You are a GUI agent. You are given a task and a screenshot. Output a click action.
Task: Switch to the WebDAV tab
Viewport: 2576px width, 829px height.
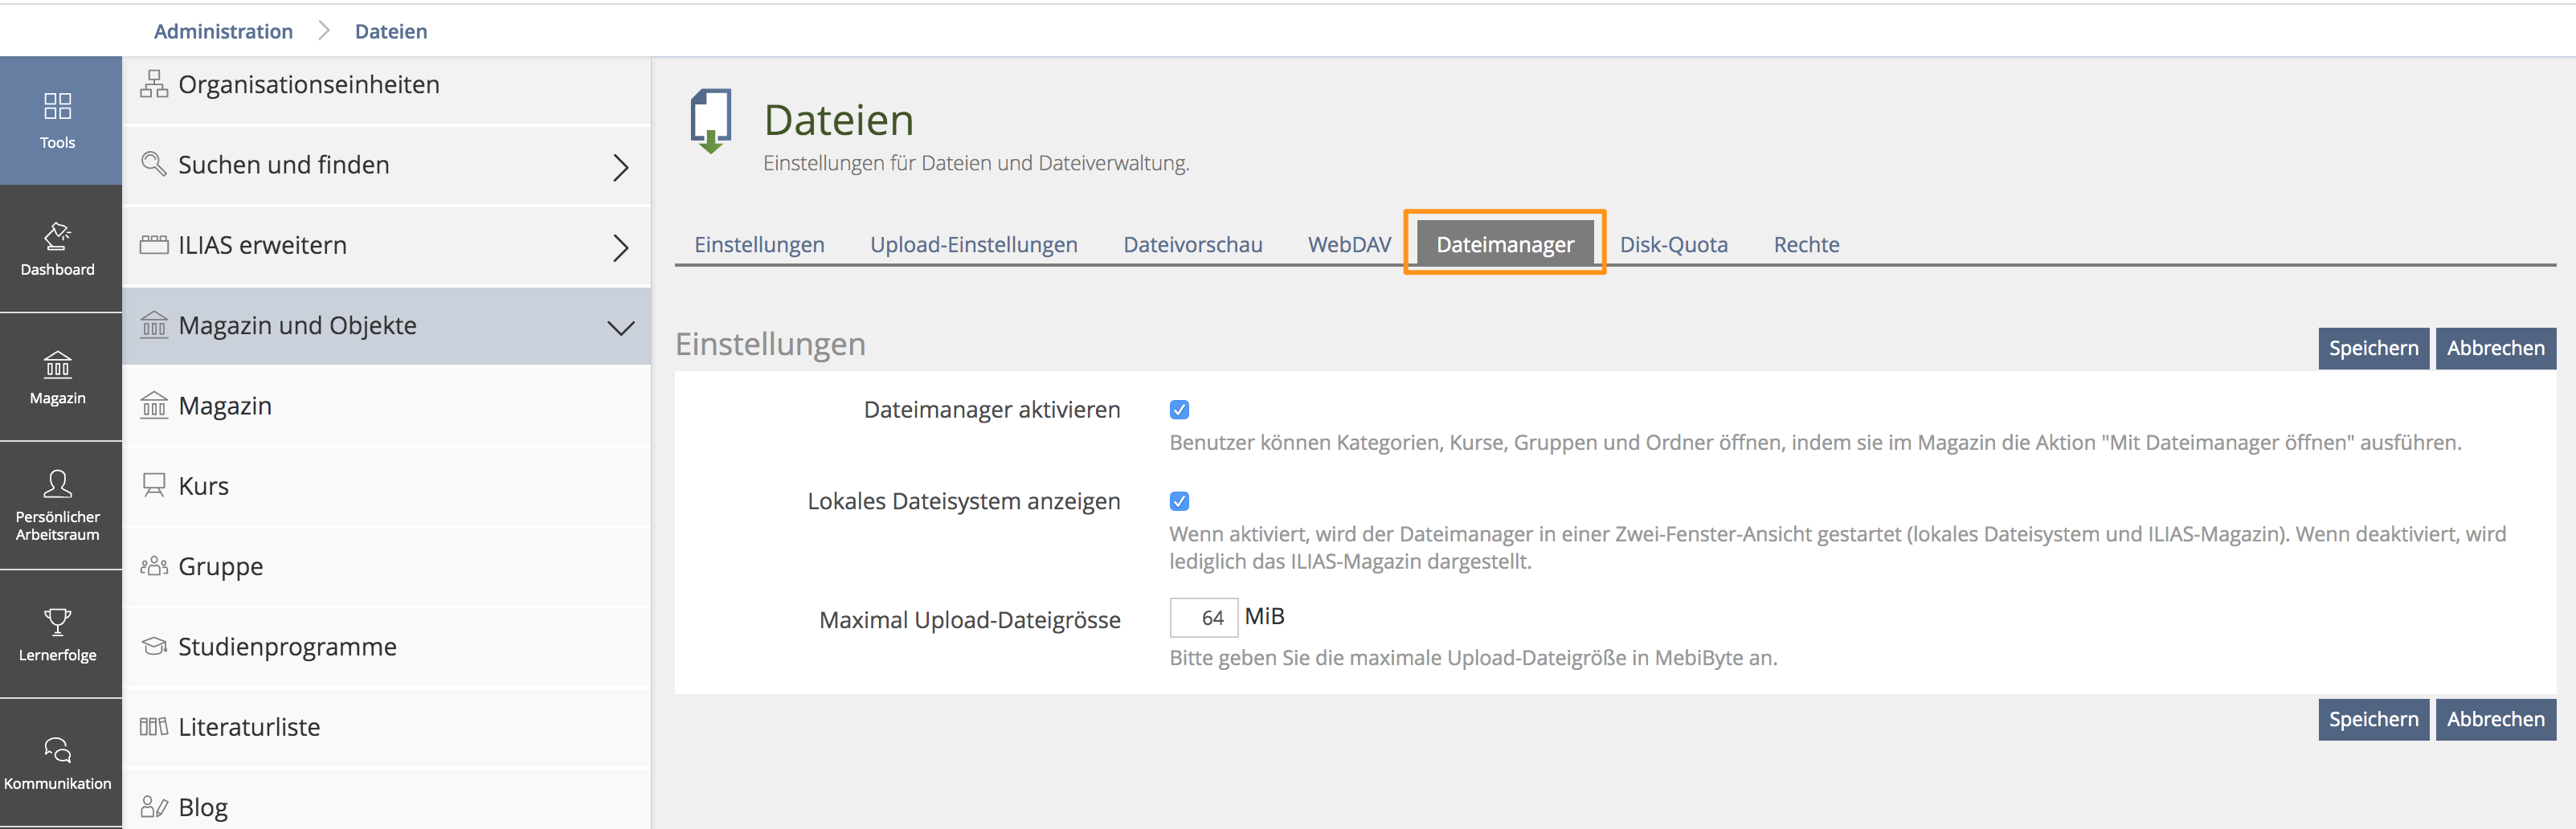(1349, 245)
